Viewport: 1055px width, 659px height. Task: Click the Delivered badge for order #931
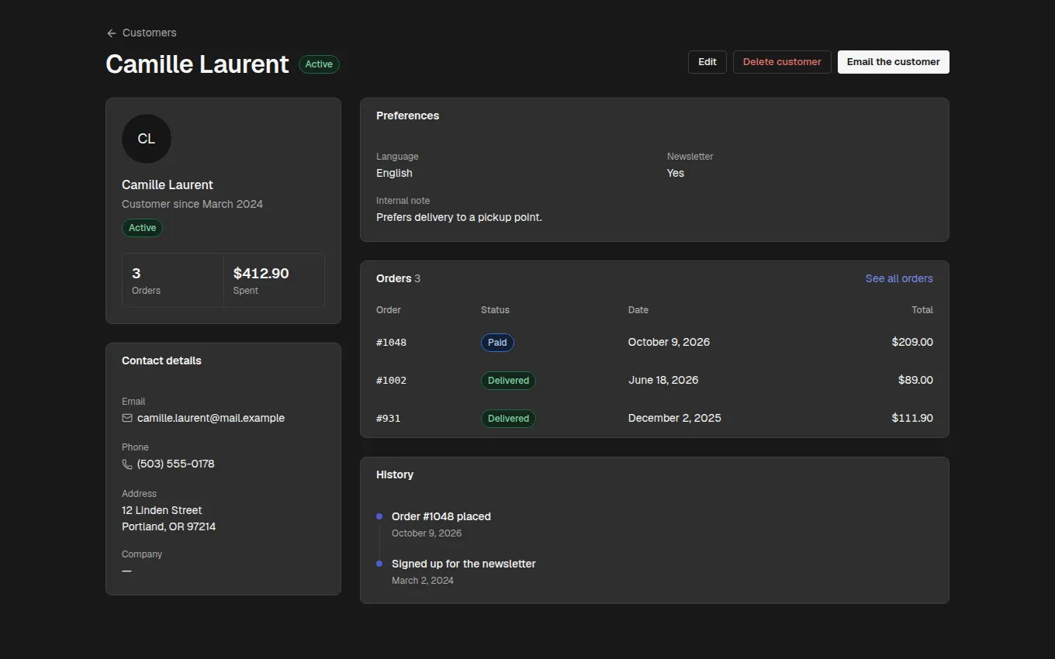tap(508, 418)
